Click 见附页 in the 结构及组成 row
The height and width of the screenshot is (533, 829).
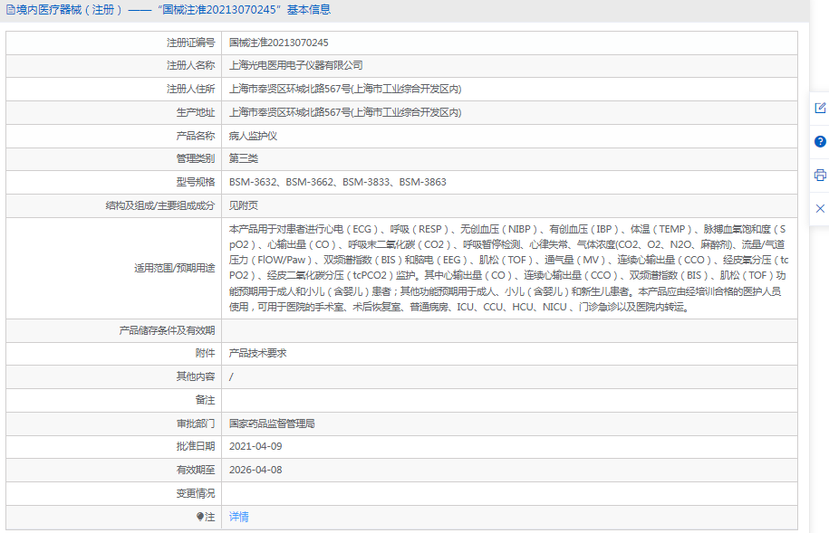(x=246, y=205)
